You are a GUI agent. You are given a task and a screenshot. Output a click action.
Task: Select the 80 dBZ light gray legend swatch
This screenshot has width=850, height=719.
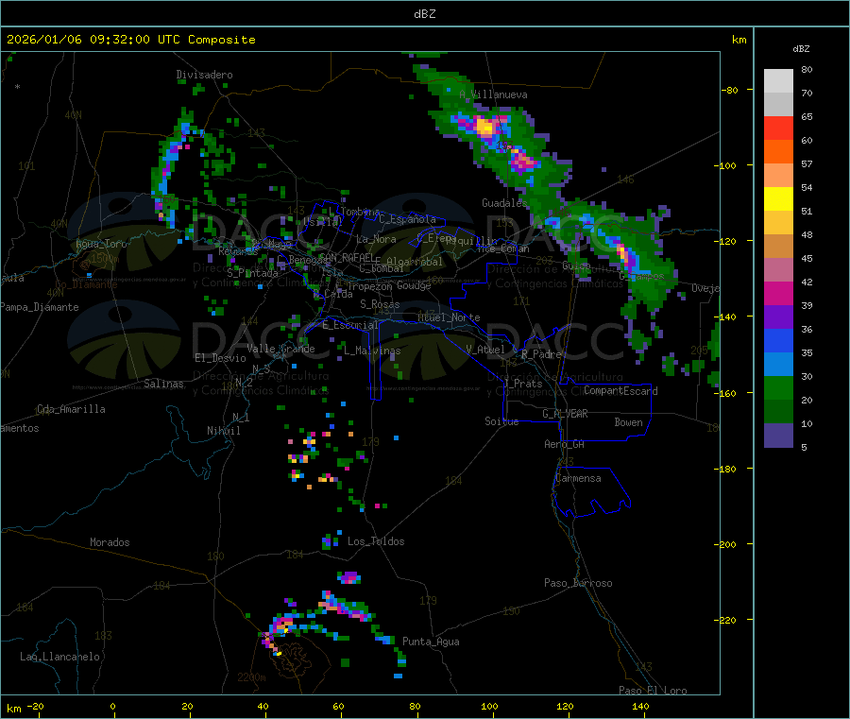(x=778, y=81)
